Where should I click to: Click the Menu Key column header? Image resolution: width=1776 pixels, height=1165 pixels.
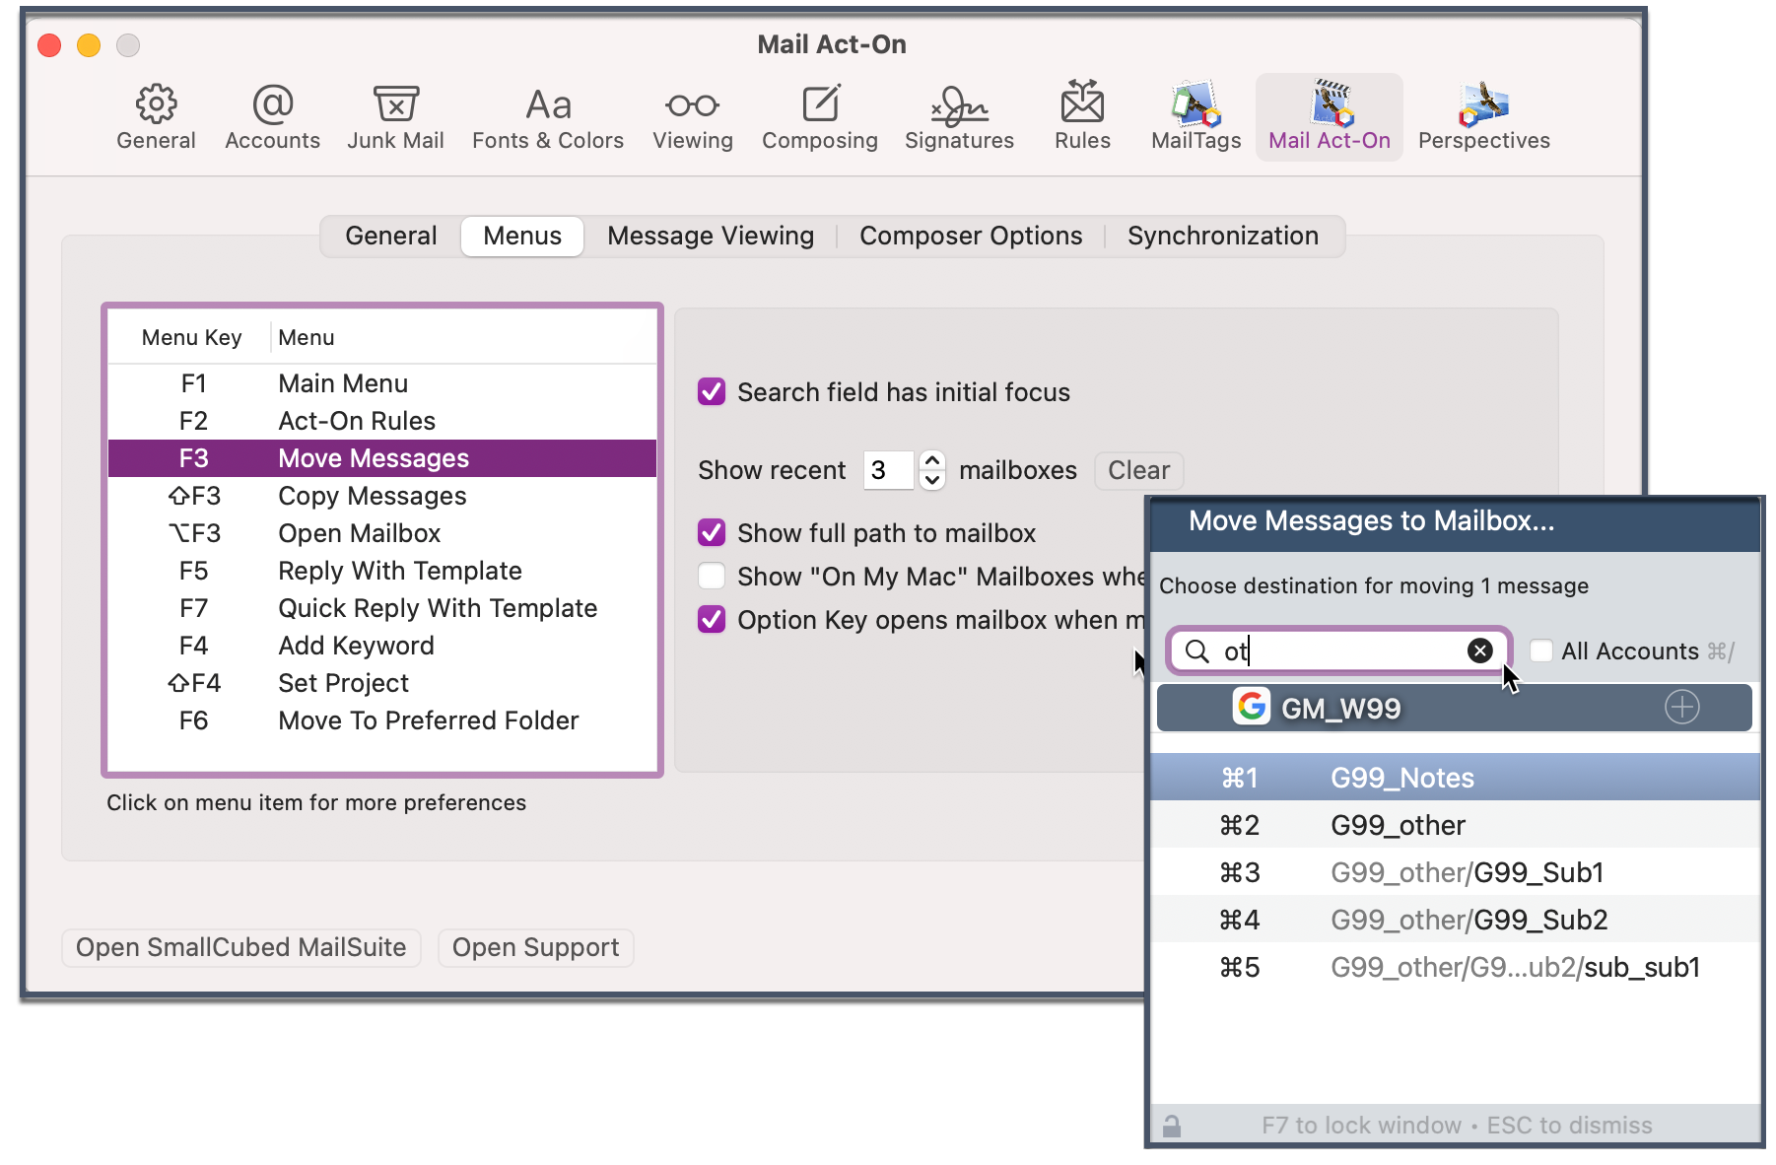pyautogui.click(x=191, y=337)
